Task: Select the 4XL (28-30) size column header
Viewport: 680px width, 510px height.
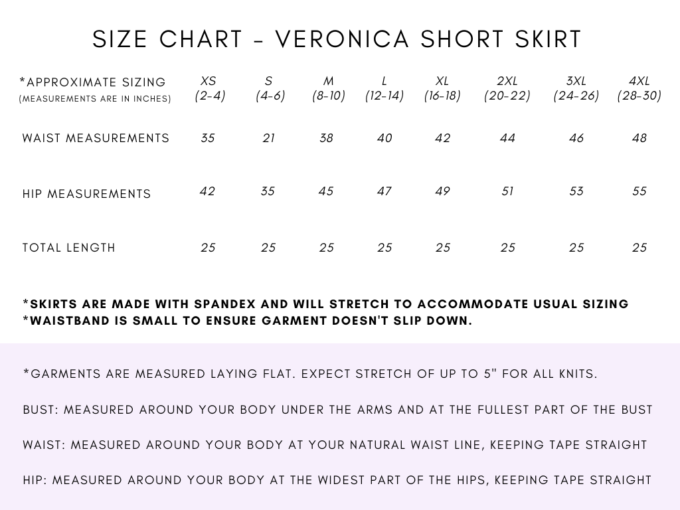Action: pyautogui.click(x=639, y=88)
